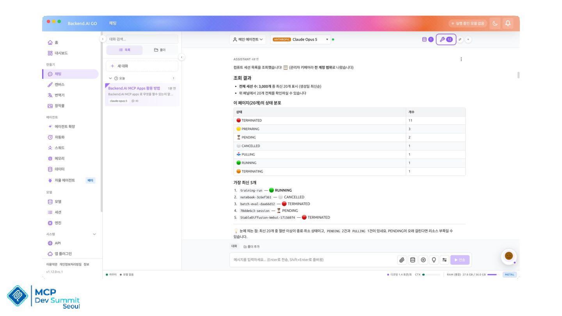The width and height of the screenshot is (562, 316).
Task: Open the Claude Opus 5 model selector
Action: (x=300, y=39)
